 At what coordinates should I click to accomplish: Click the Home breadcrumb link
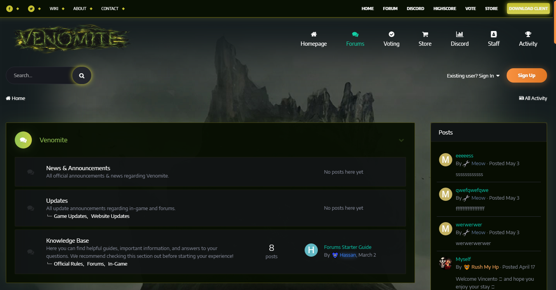click(x=16, y=98)
